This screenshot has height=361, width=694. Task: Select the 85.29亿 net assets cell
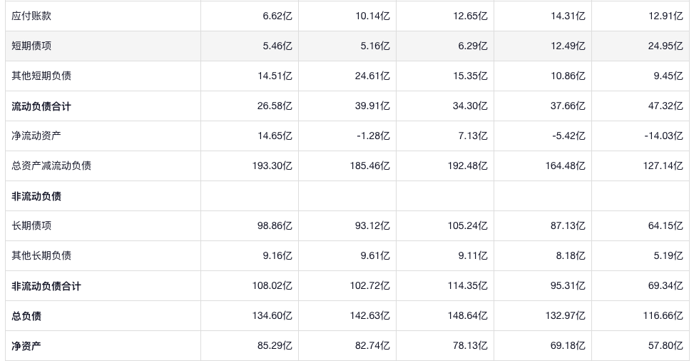[x=275, y=346]
